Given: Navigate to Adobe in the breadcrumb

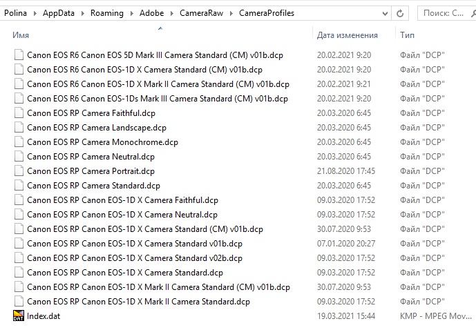Looking at the screenshot, I should pyautogui.click(x=151, y=13).
